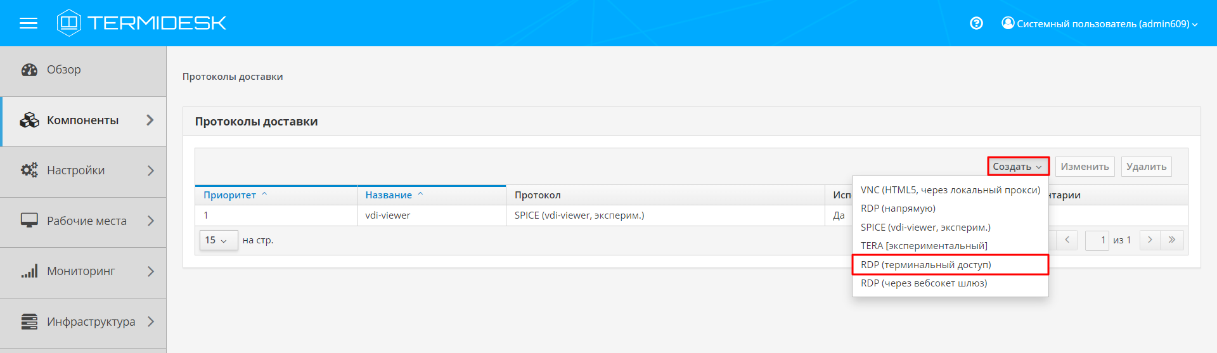This screenshot has width=1217, height=353.
Task: Click priority cell with value 1
Action: [x=276, y=215]
